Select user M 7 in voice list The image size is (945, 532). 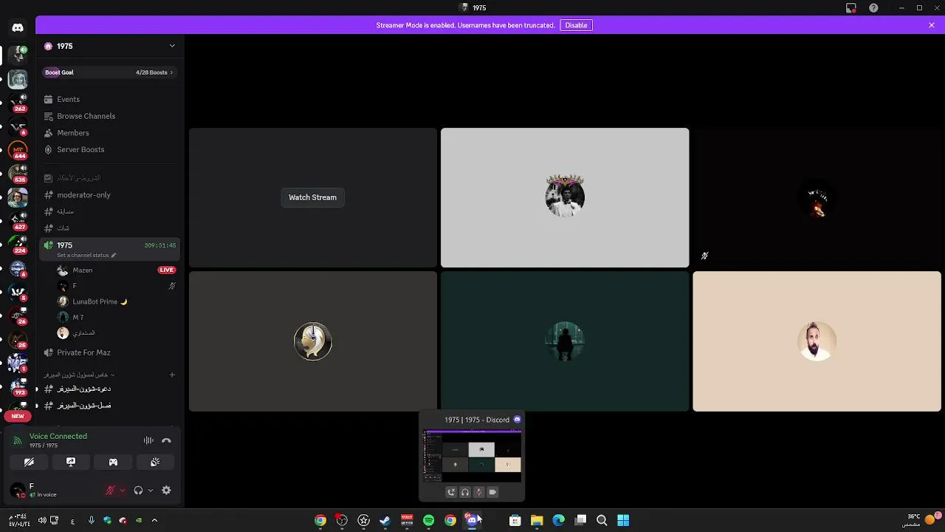pos(117,317)
